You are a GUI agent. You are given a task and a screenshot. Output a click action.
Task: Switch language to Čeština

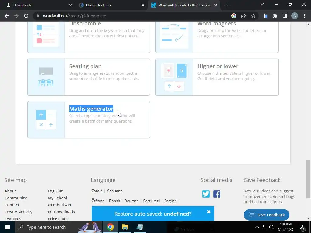click(98, 201)
